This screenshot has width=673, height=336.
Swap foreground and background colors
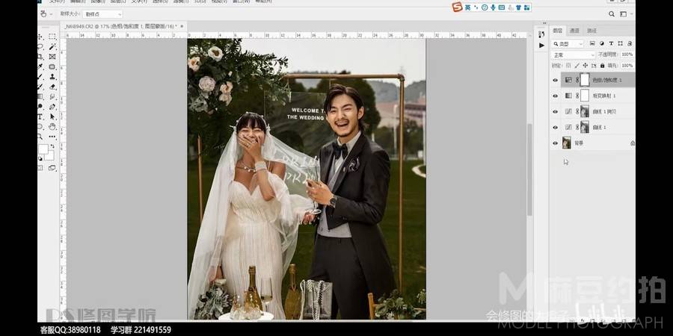coord(52,146)
